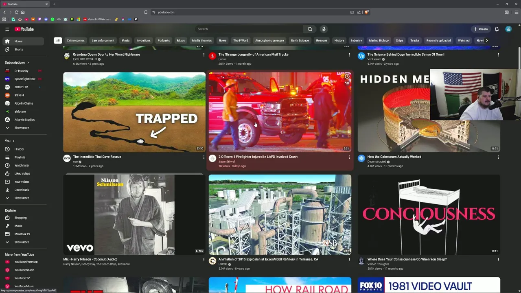Expand Show more under subscriptions
521x293 pixels.
[22, 128]
